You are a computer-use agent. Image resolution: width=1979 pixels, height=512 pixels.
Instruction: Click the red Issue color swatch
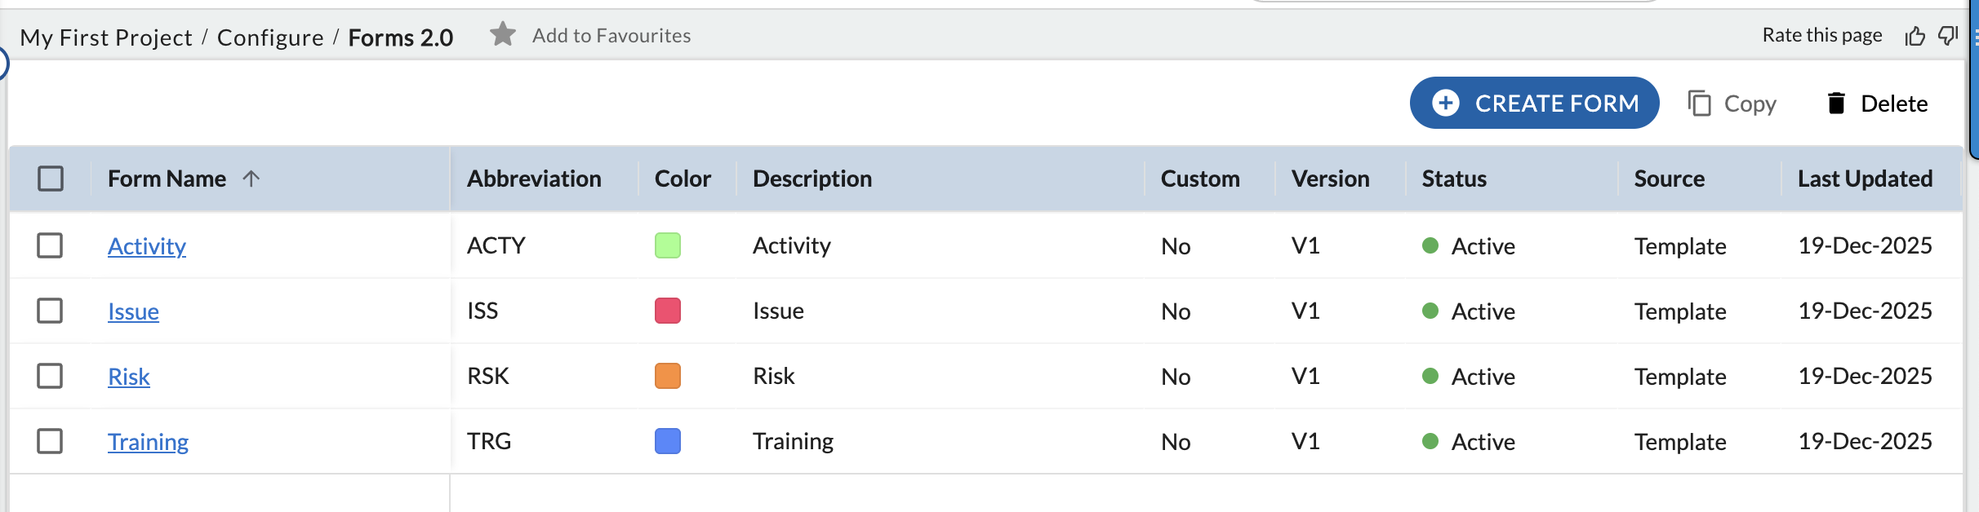coord(668,311)
